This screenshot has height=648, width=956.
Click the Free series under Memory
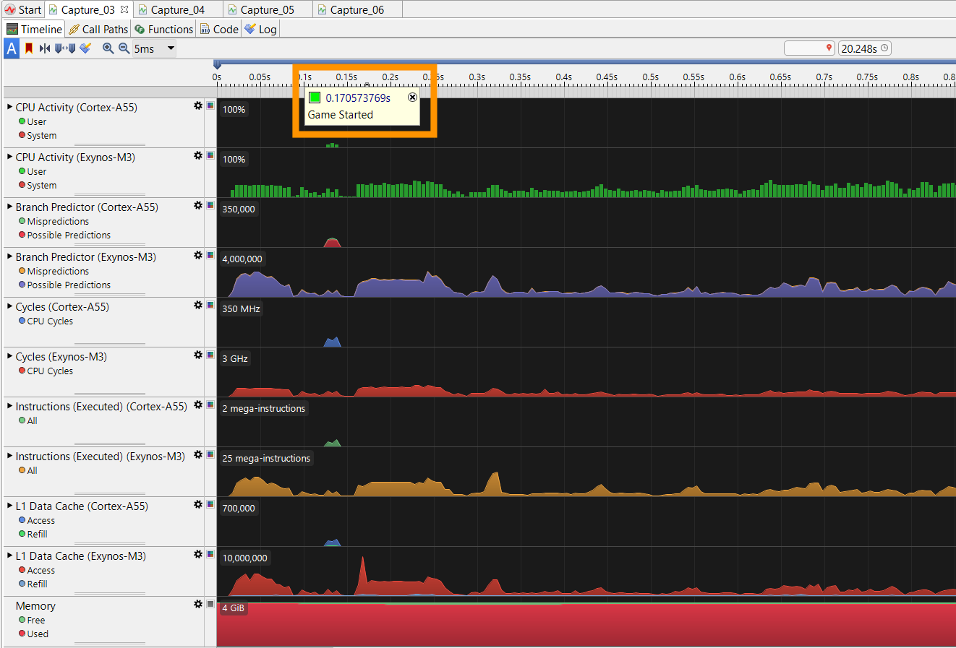click(x=32, y=621)
